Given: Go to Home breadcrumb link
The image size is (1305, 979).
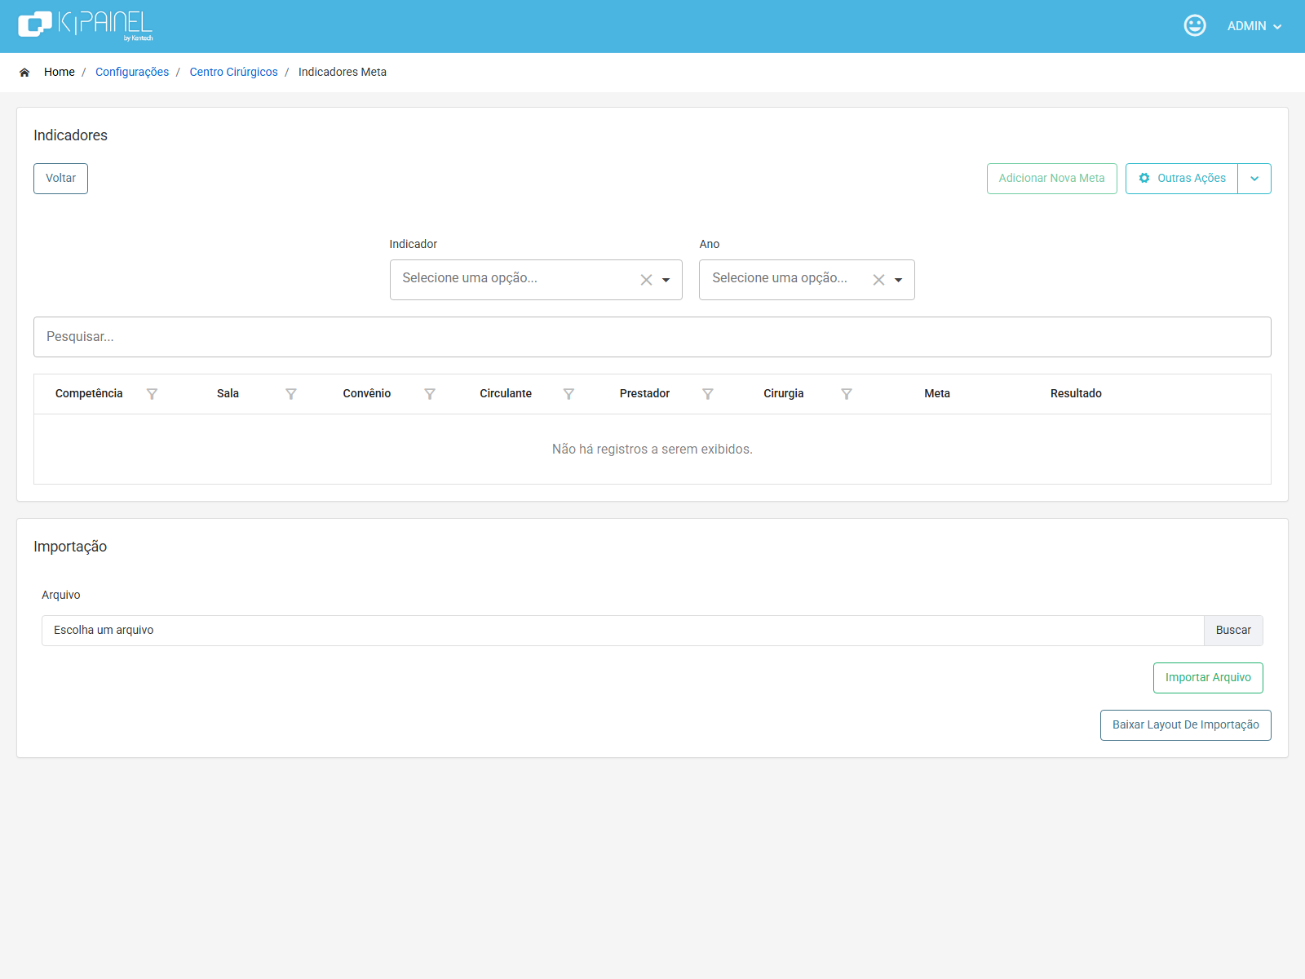Looking at the screenshot, I should point(60,72).
